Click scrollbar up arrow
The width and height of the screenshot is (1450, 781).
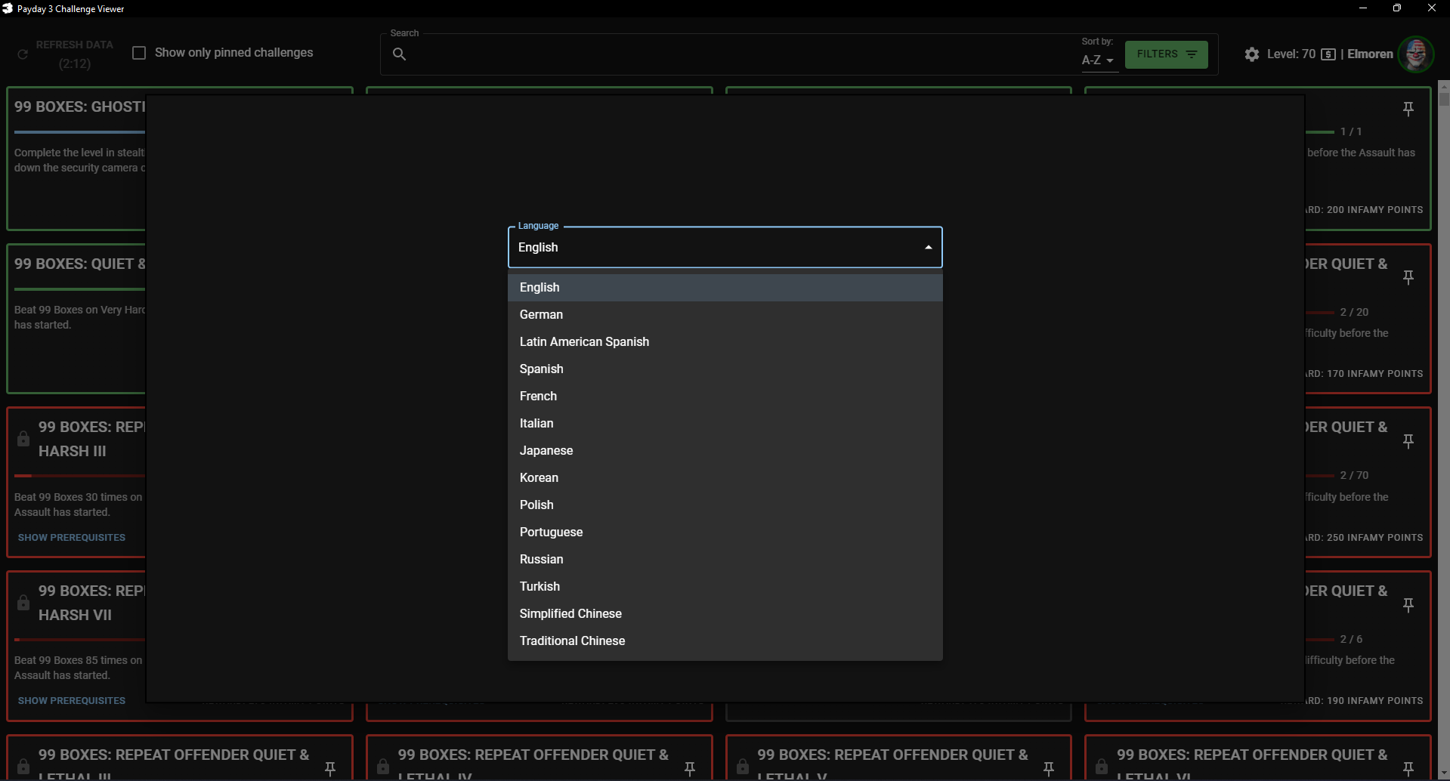point(1444,85)
